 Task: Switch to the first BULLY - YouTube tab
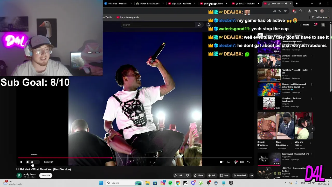point(182,4)
